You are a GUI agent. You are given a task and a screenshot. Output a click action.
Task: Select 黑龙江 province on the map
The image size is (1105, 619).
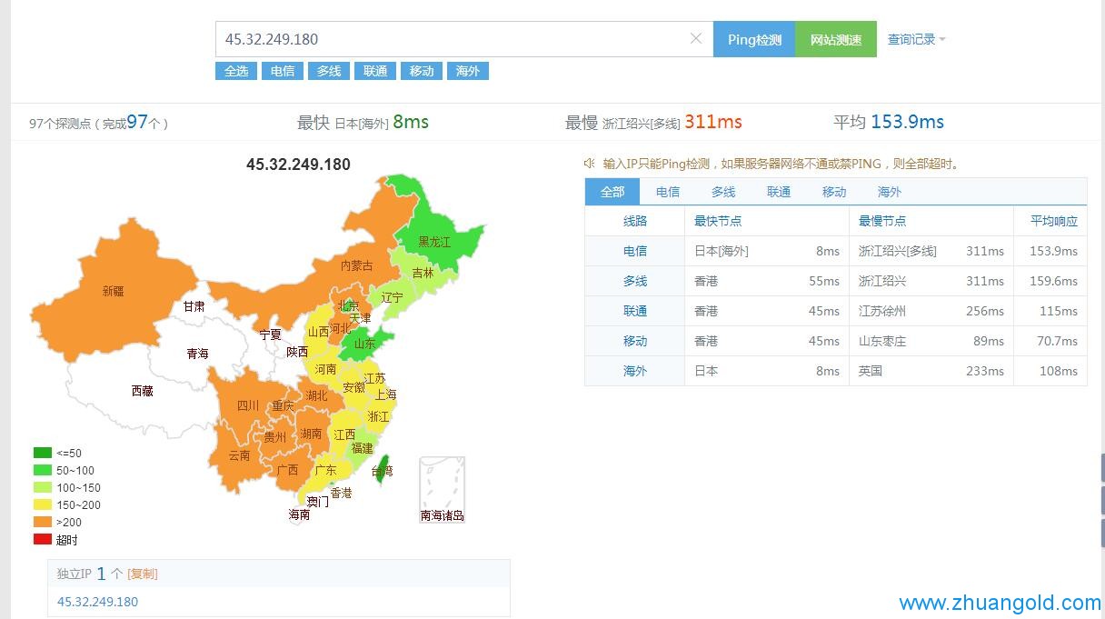point(433,242)
